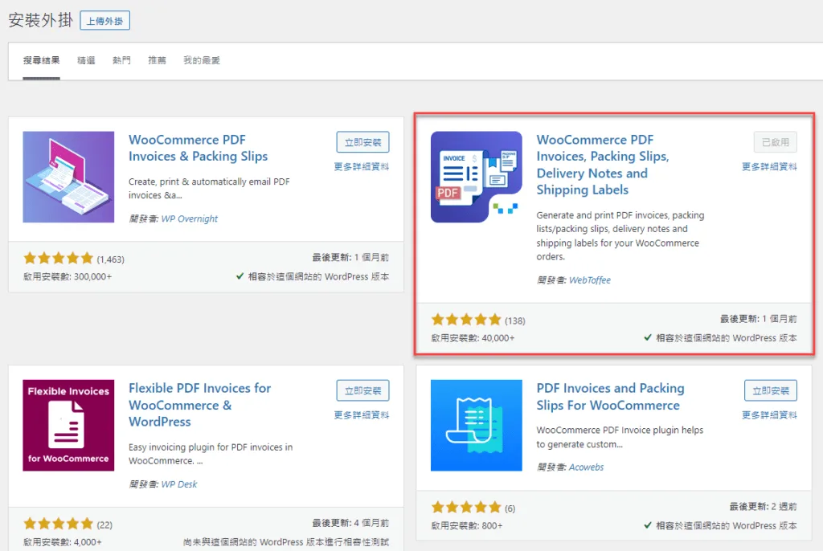Select the 搜尋結果 tab
The width and height of the screenshot is (823, 551).
tap(42, 61)
